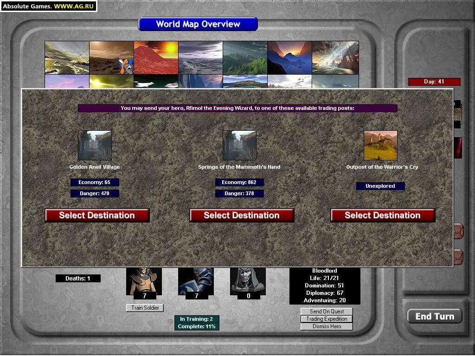475x356 pixels.
Task: Select Destination for Springs of the Mammoth's Hand
Action: click(x=242, y=215)
